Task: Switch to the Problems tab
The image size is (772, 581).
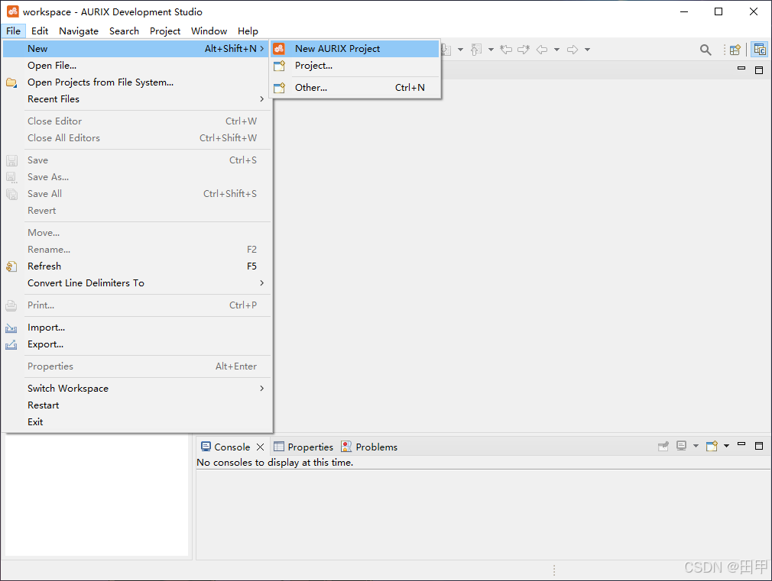Action: (x=369, y=447)
